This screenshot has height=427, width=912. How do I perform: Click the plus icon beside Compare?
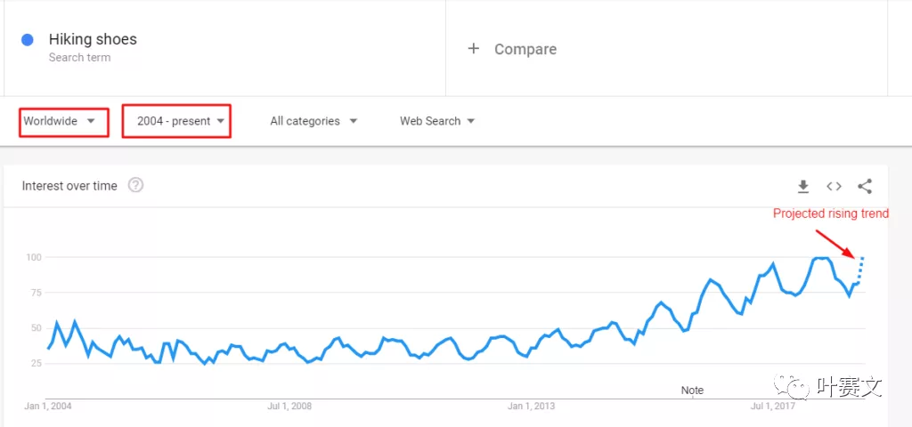pos(473,49)
